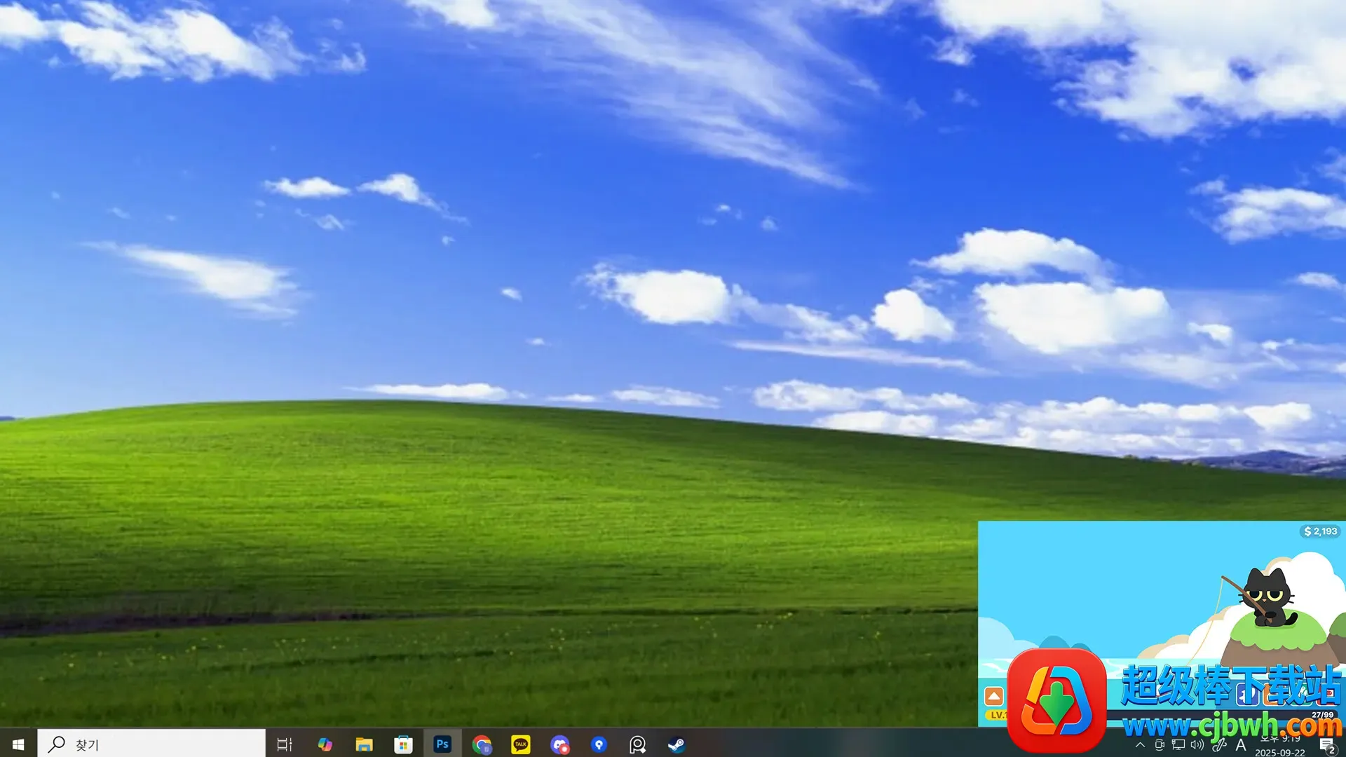The width and height of the screenshot is (1346, 757).
Task: Open the blue map pin app
Action: [599, 744]
